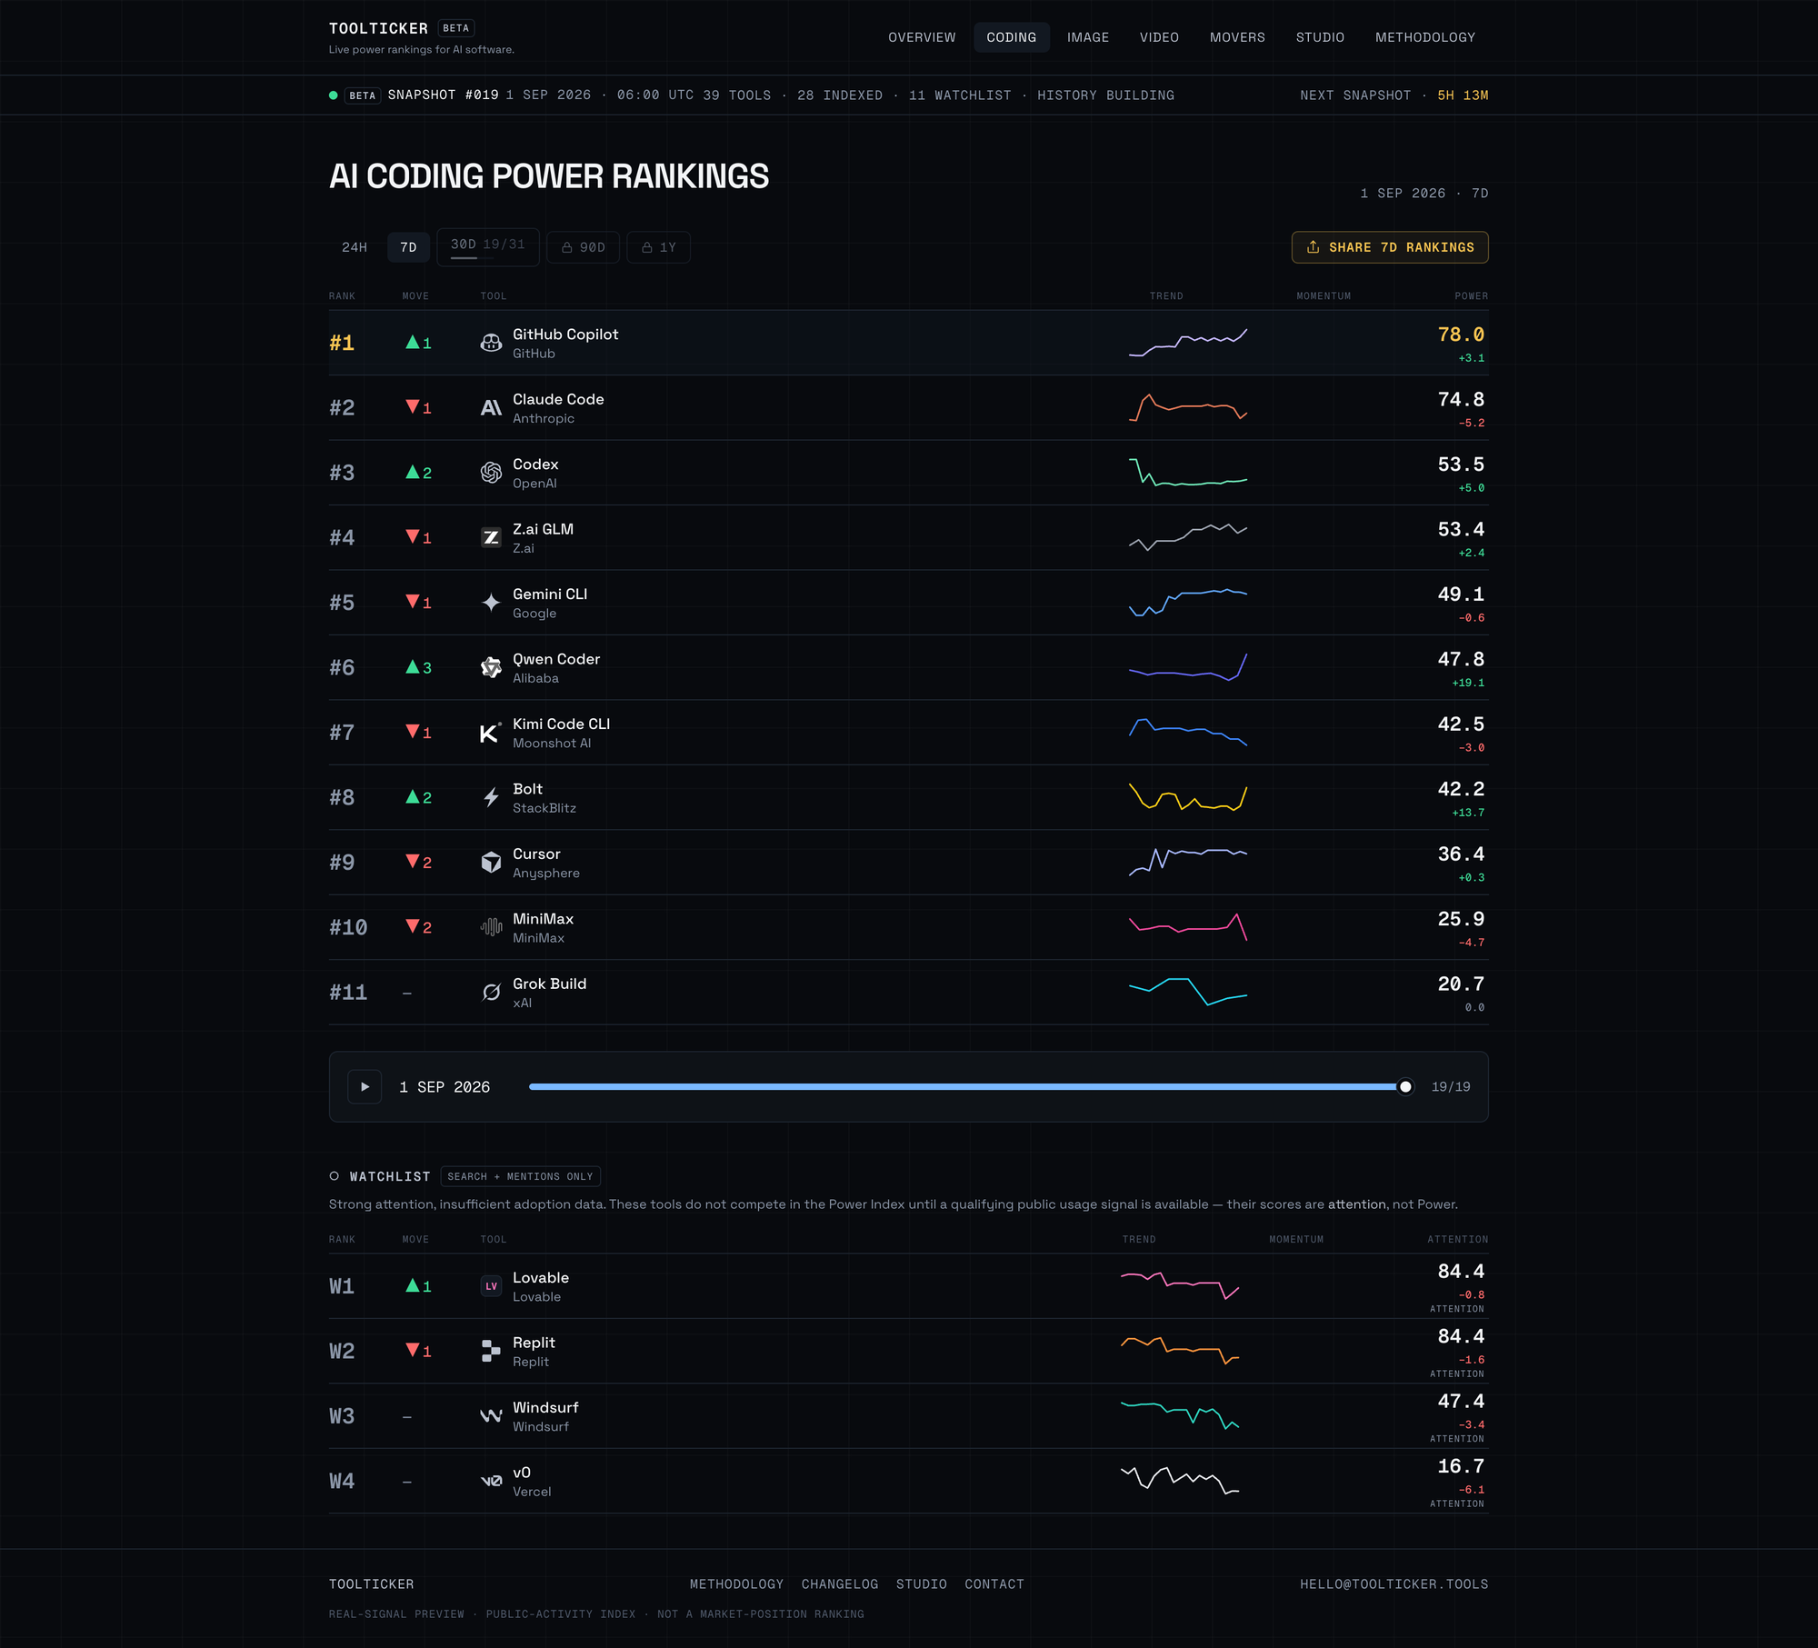Click the Replit logo icon
The width and height of the screenshot is (1818, 1648).
click(491, 1351)
